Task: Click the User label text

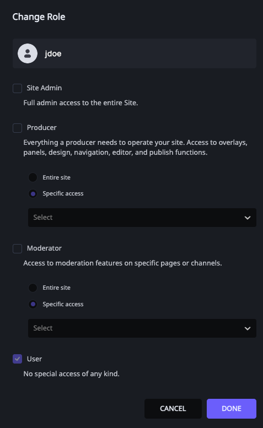Action: 34,359
